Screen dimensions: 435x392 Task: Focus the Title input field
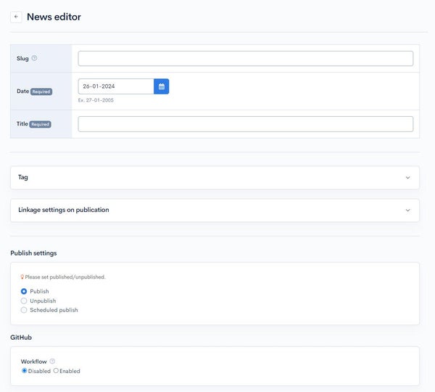(x=246, y=124)
